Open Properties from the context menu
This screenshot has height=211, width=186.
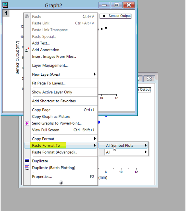(42, 177)
